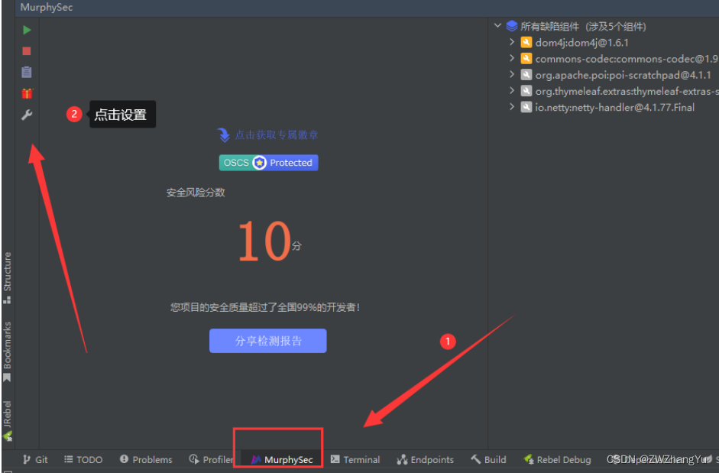Open the Build tool window tab
The height and width of the screenshot is (473, 719).
488,459
